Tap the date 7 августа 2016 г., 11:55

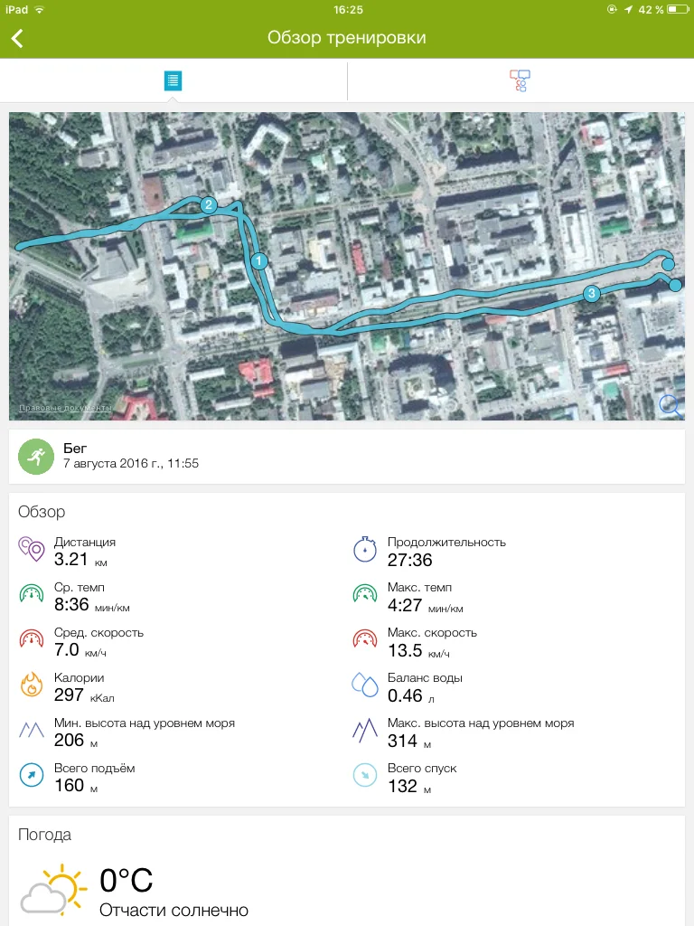point(131,464)
